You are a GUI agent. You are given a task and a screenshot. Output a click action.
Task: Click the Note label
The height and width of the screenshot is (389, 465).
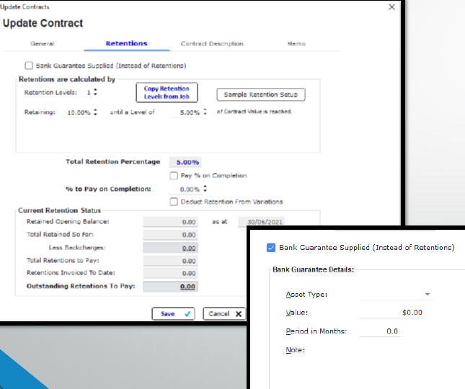pos(296,350)
